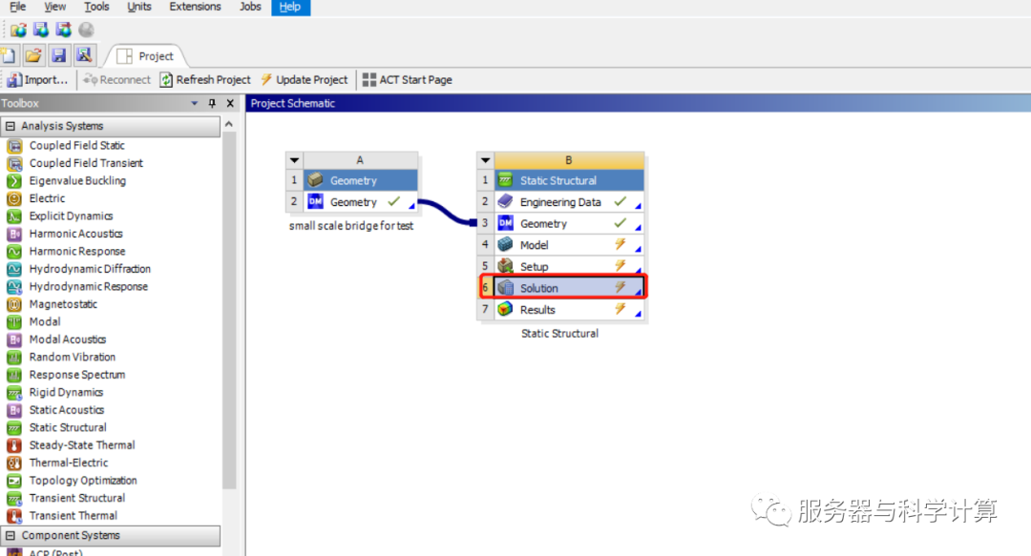Screen dimensions: 1031x556
Task: Click column header A of Geometry system
Action: (360, 160)
